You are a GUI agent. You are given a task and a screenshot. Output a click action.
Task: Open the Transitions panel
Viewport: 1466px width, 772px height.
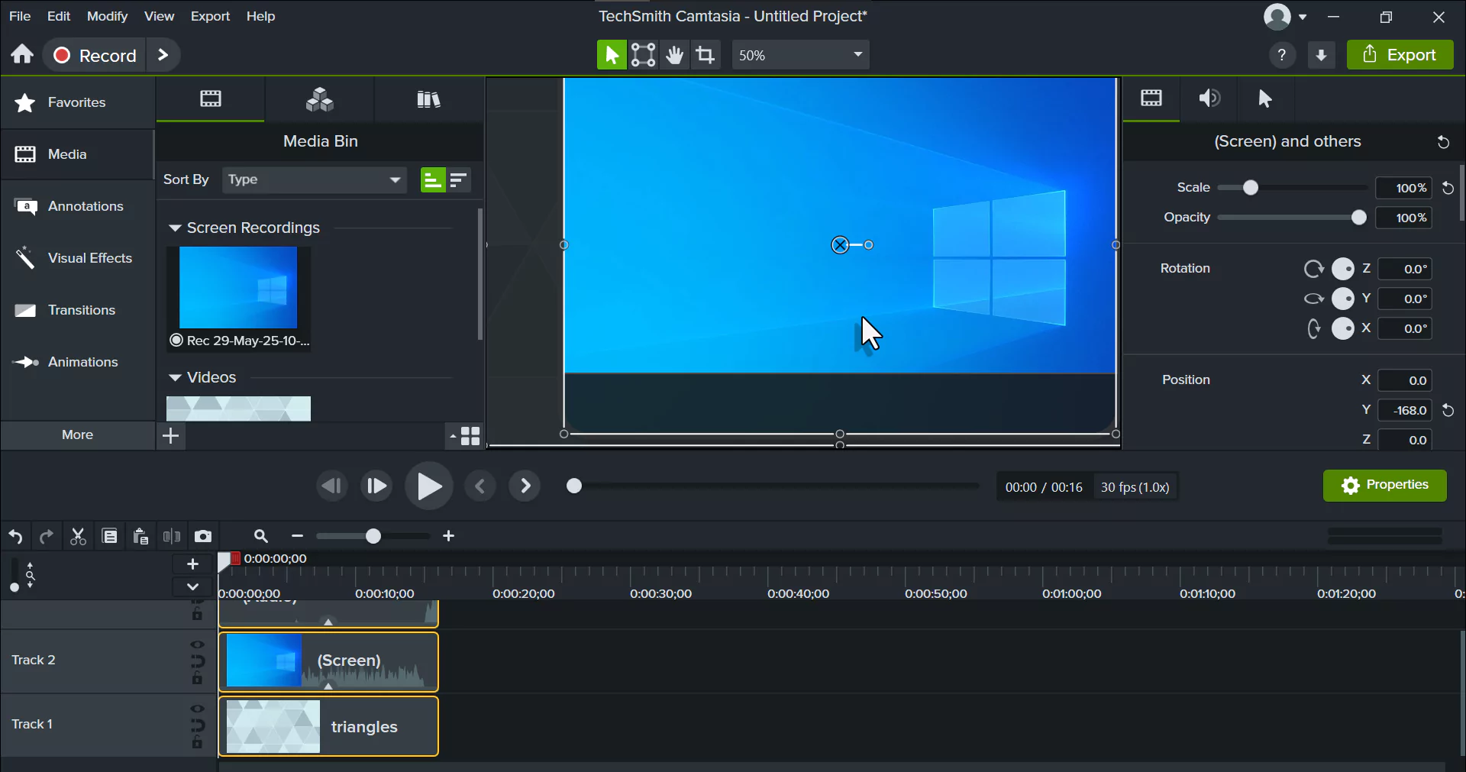[x=77, y=311]
